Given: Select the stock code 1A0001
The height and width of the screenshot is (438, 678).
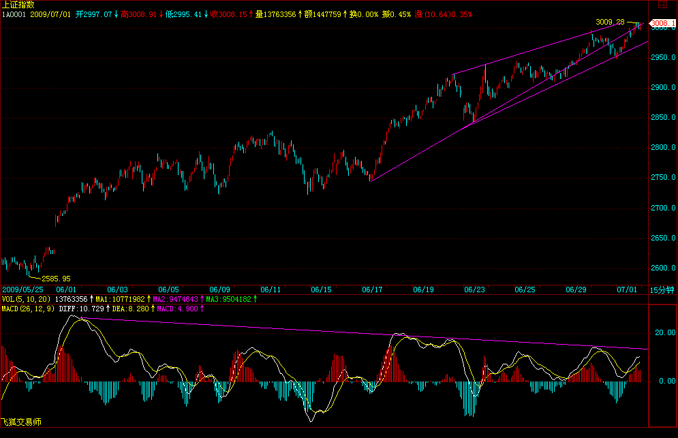Looking at the screenshot, I should click(x=14, y=14).
